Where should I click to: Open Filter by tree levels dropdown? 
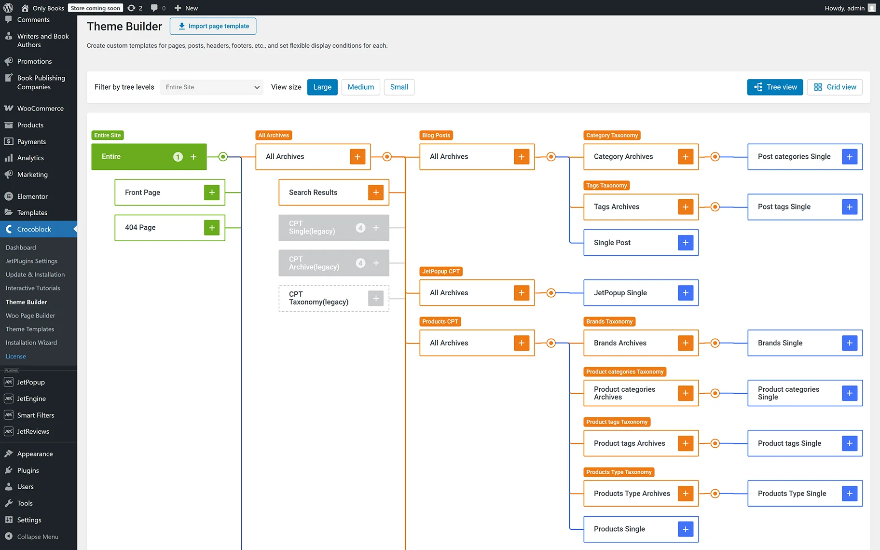pyautogui.click(x=212, y=87)
